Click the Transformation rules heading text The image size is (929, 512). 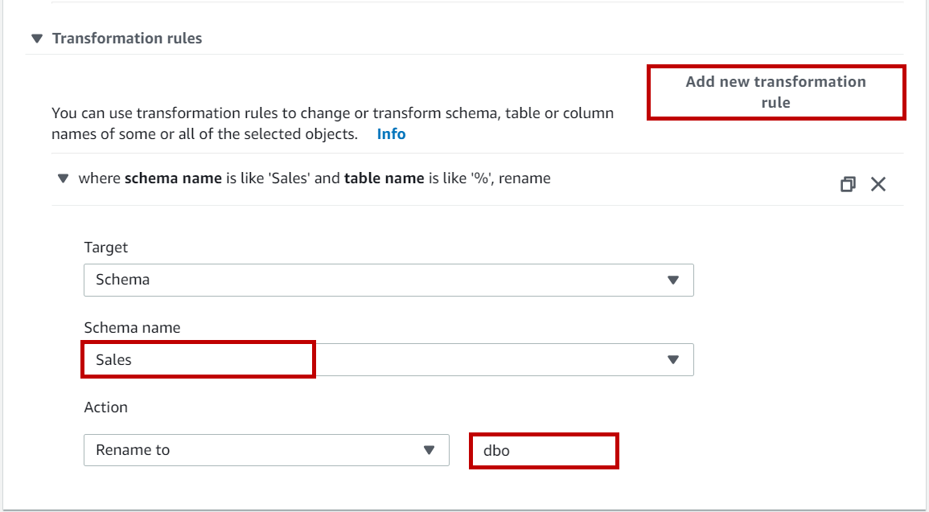pyautogui.click(x=127, y=39)
